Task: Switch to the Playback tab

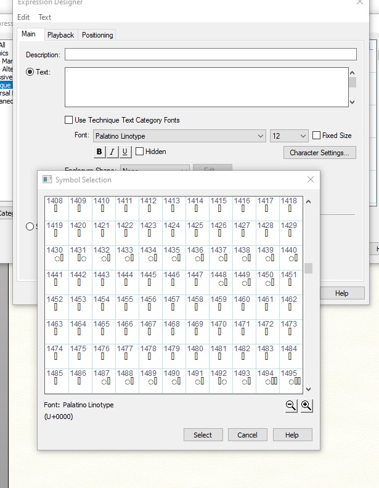Action: 60,35
